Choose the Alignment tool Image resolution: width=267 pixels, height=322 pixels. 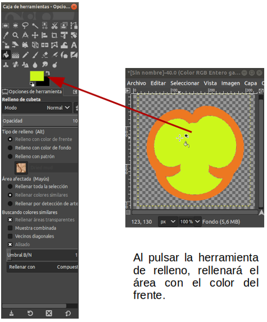[45, 35]
